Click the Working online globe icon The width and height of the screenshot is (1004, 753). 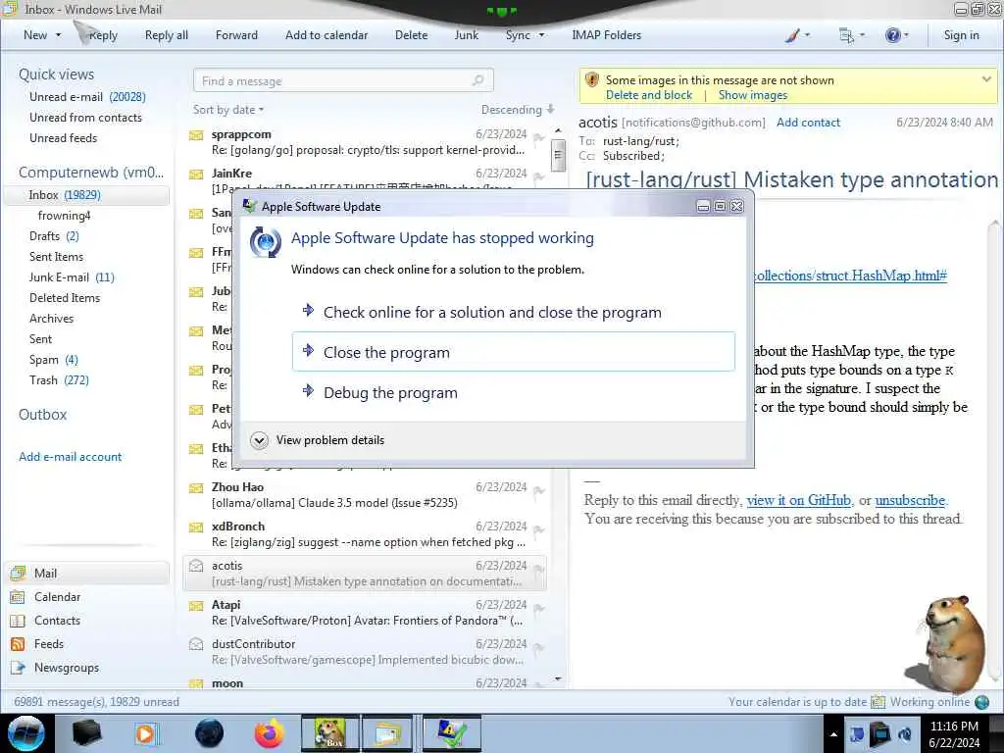(981, 702)
